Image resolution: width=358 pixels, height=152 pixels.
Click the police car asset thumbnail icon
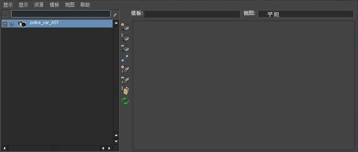pos(22,24)
